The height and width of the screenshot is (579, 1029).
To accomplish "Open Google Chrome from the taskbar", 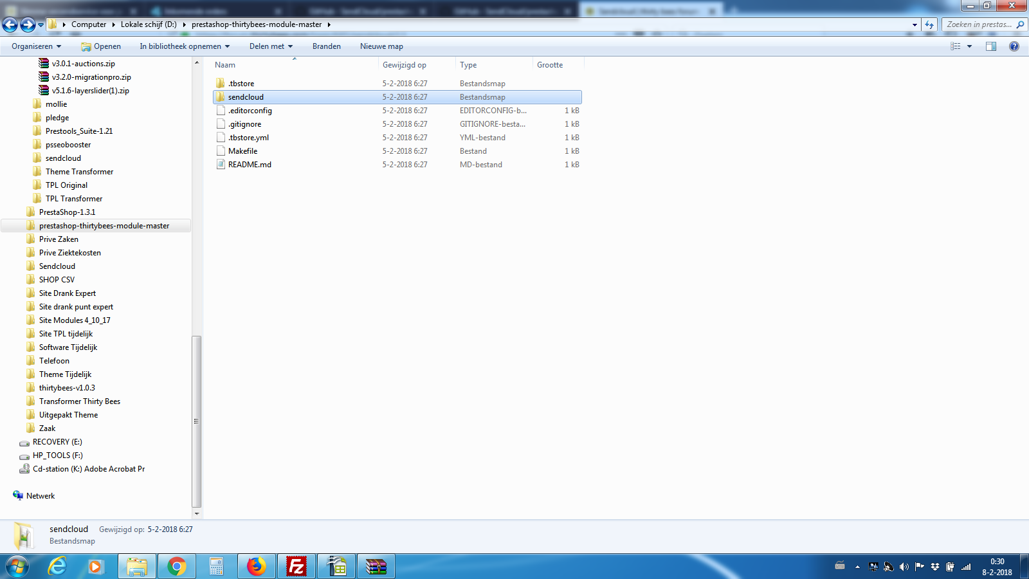I will point(177,567).
